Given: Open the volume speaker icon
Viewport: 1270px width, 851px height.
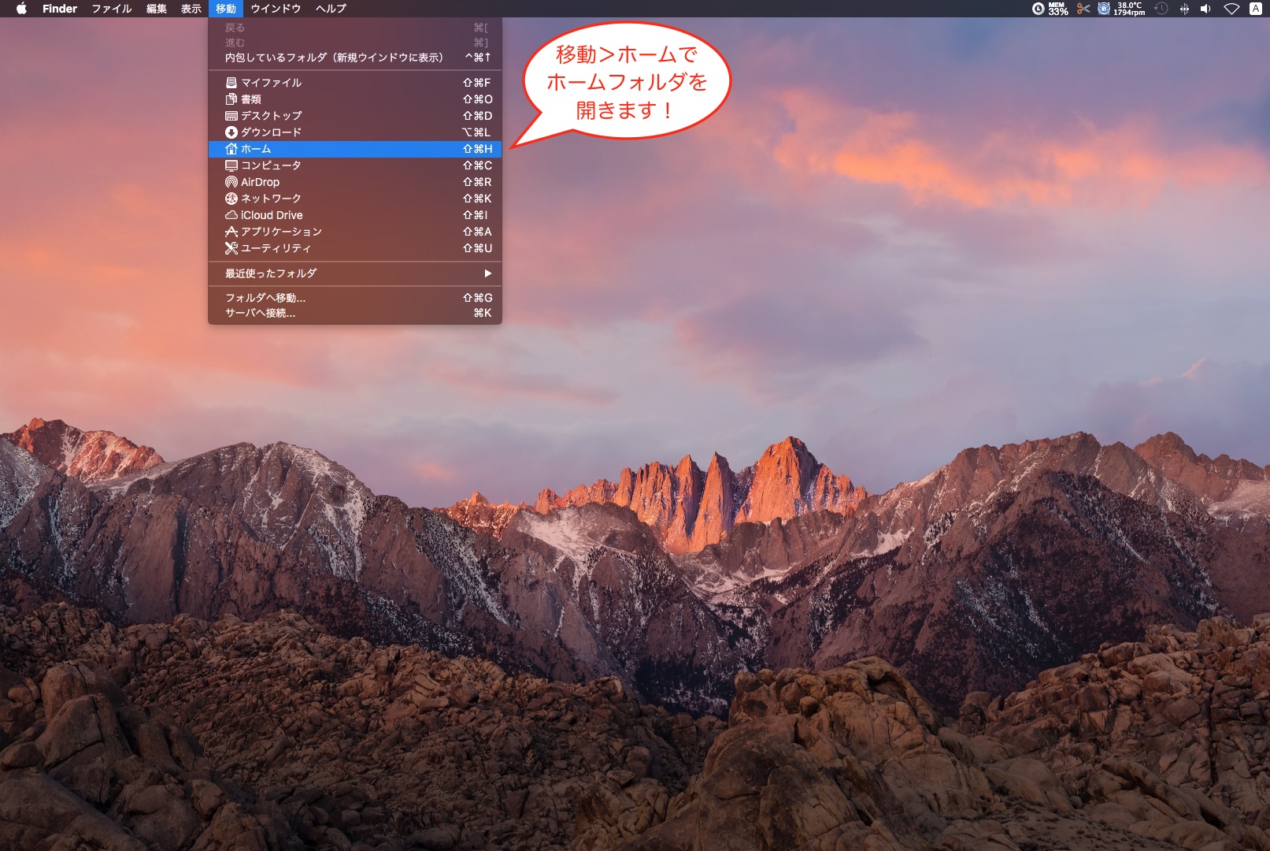Looking at the screenshot, I should pos(1205,9).
